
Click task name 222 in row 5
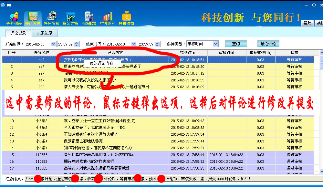tap(41, 87)
